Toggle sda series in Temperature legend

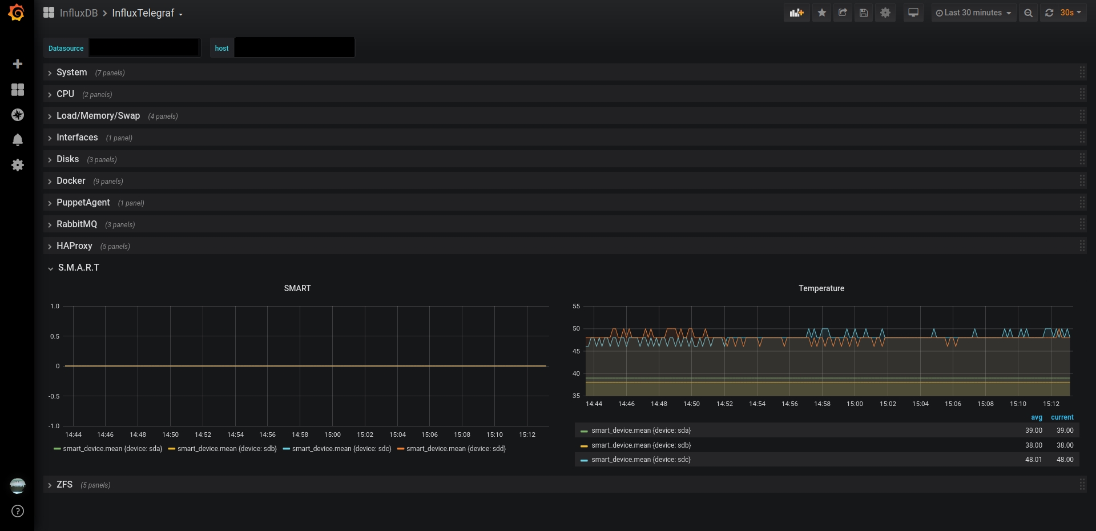641,431
